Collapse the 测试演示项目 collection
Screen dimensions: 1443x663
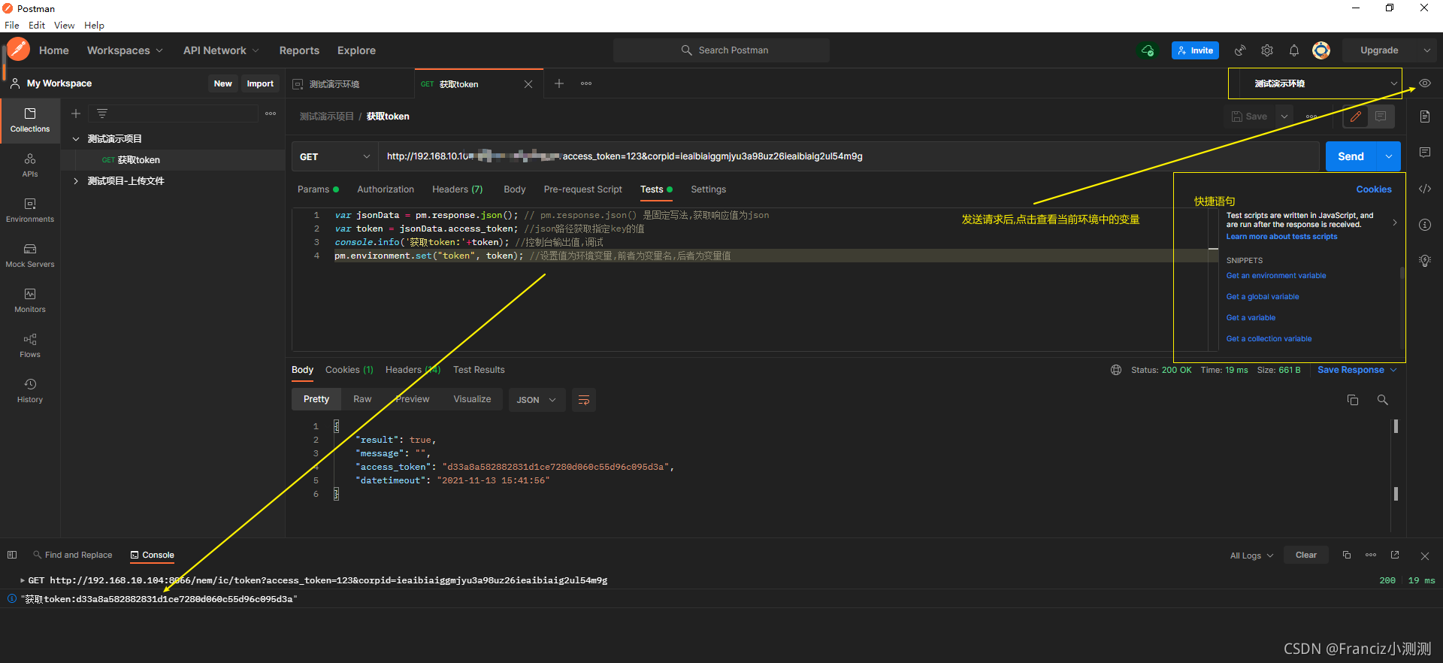pos(76,139)
